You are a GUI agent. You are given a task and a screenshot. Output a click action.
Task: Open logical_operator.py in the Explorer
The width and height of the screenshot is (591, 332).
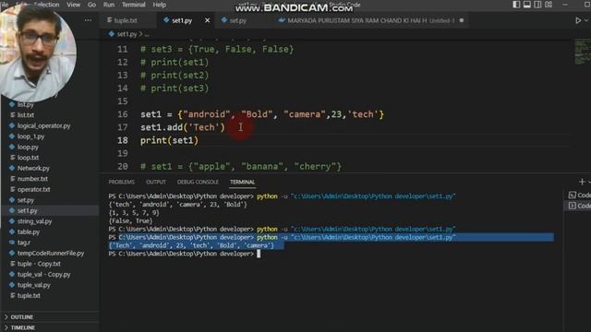43,125
